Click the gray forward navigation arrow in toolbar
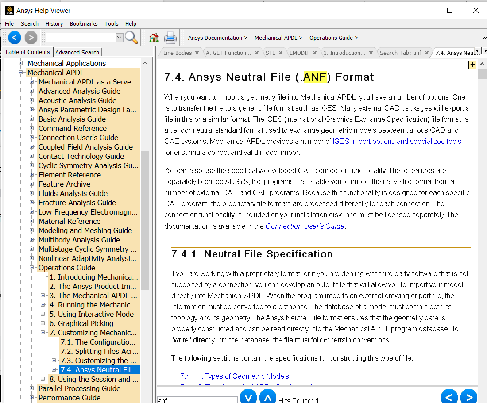 [x=31, y=38]
